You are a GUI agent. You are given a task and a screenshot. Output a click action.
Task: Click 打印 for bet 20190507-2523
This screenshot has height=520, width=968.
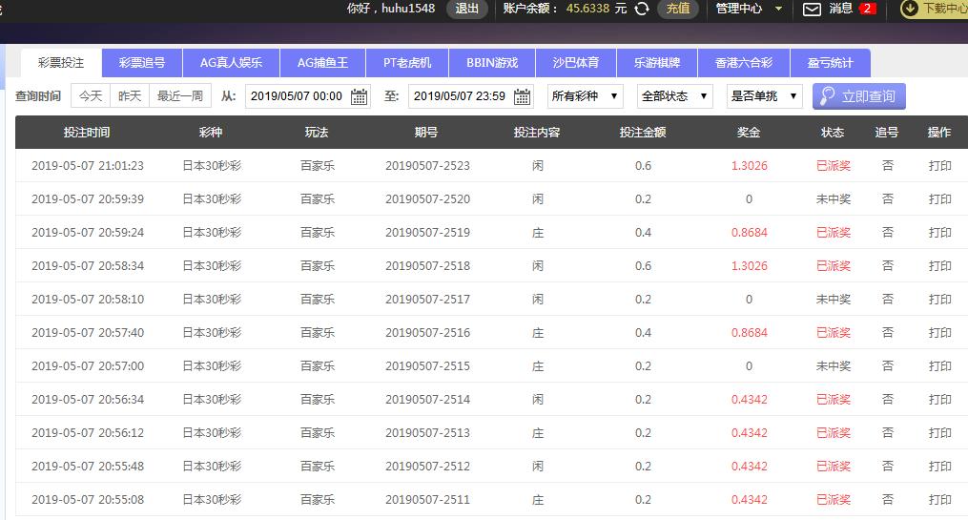939,166
